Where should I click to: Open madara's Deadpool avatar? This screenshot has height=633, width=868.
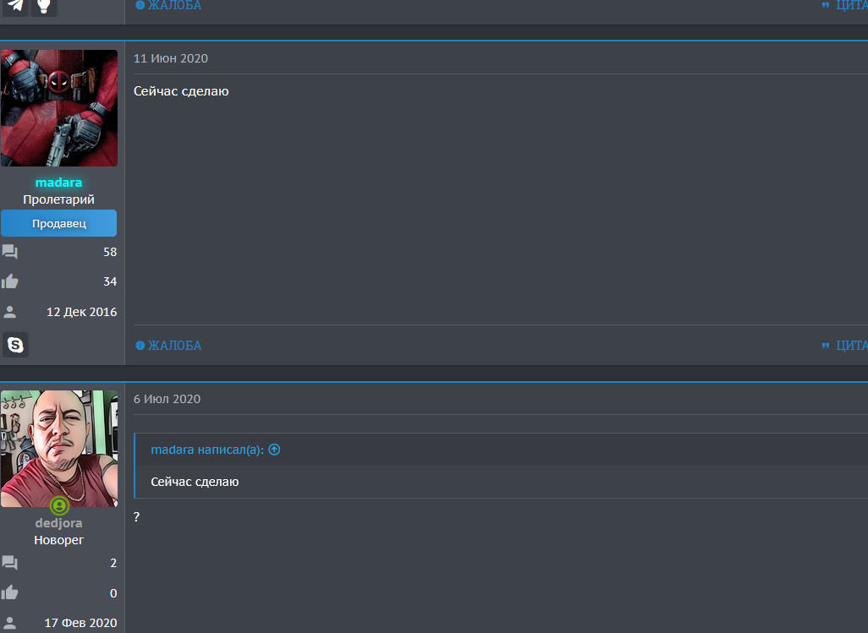click(59, 108)
